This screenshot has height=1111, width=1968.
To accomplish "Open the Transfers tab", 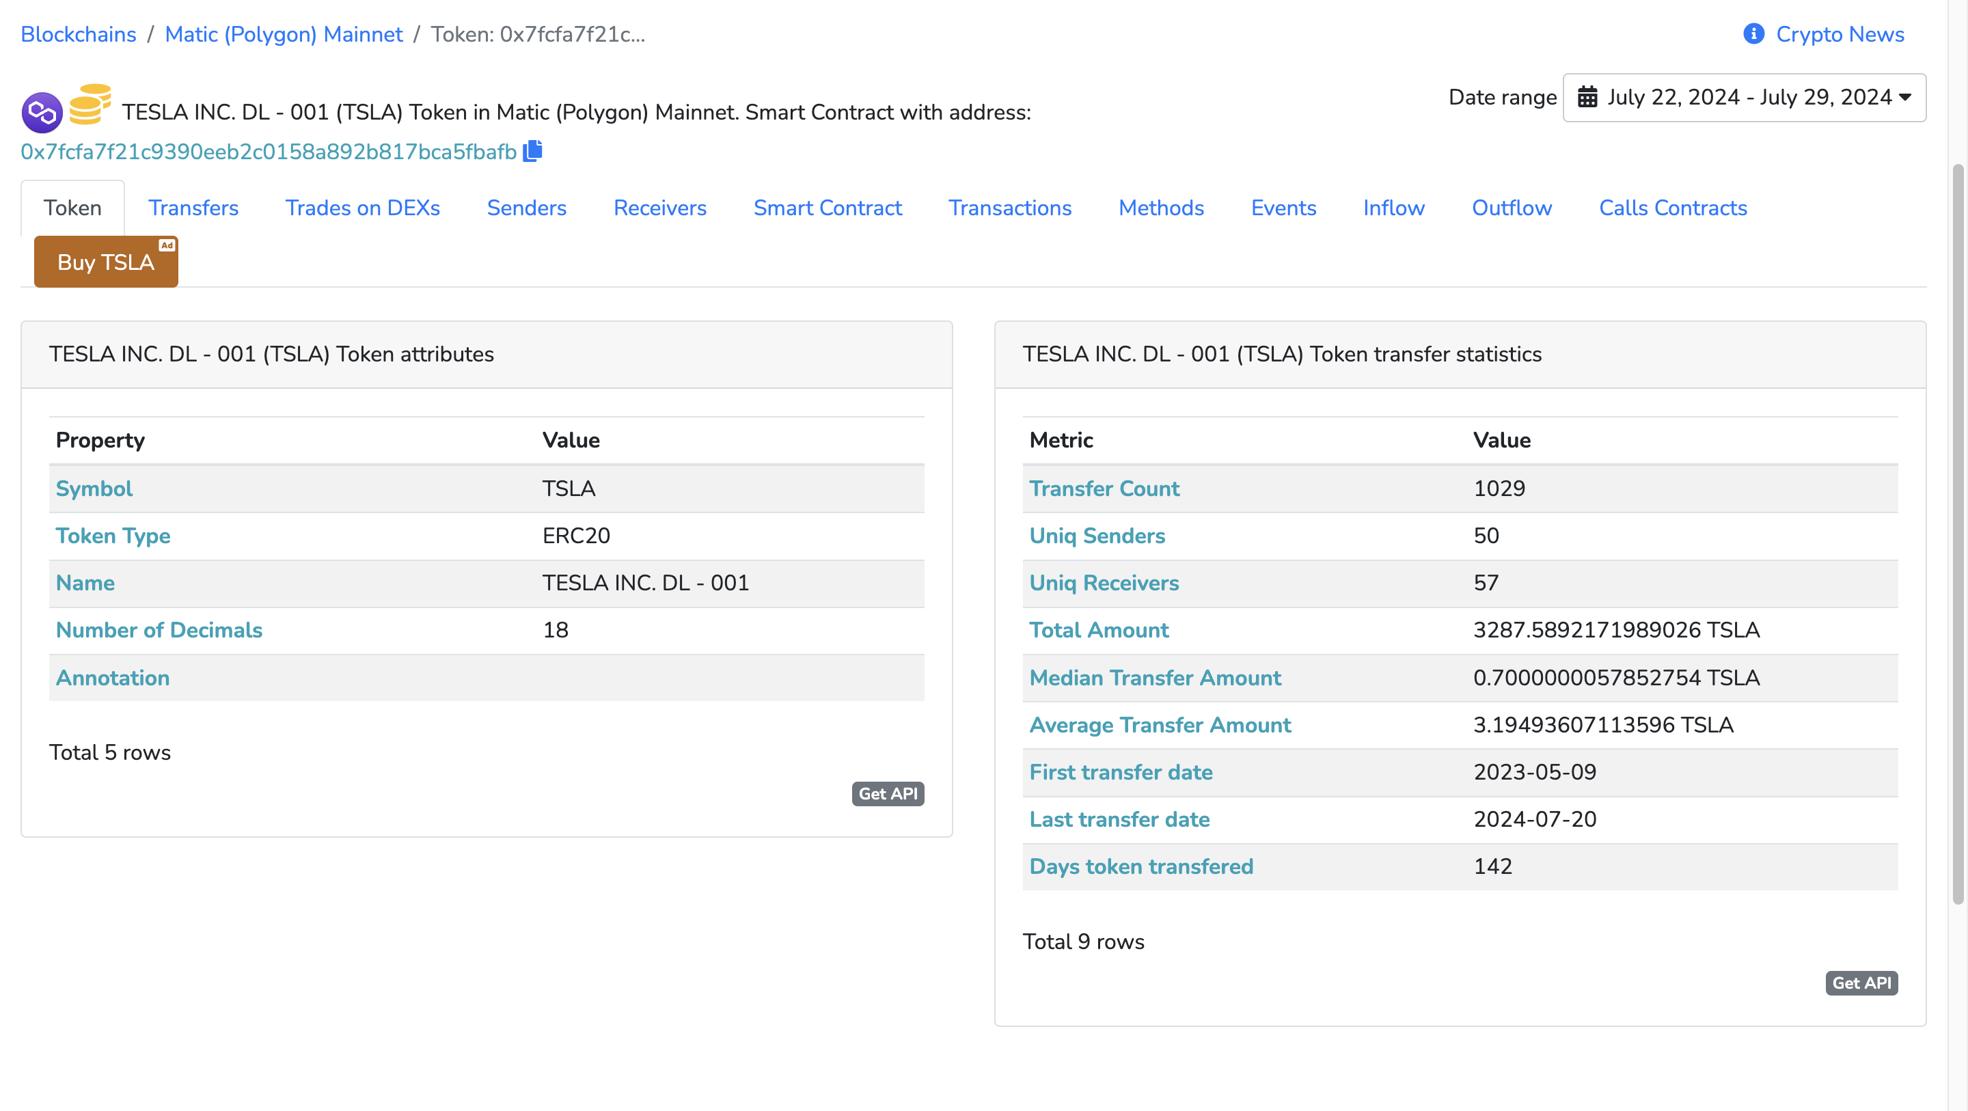I will [193, 208].
